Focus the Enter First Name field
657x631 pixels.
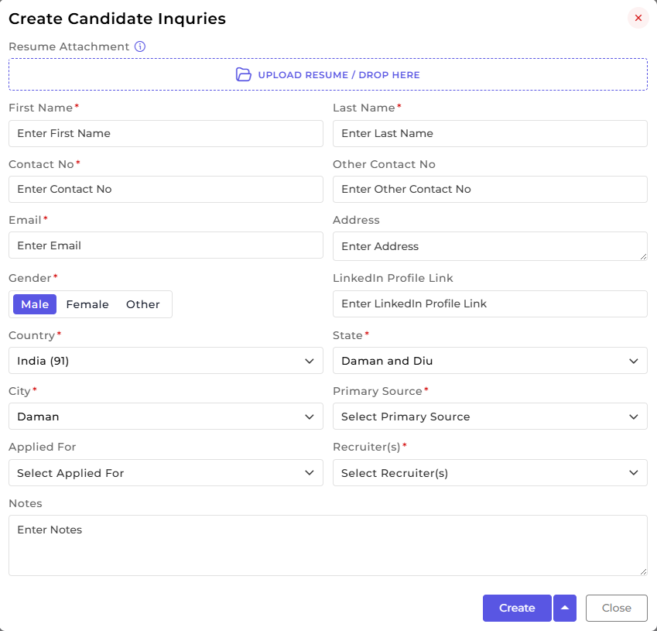pyautogui.click(x=166, y=134)
